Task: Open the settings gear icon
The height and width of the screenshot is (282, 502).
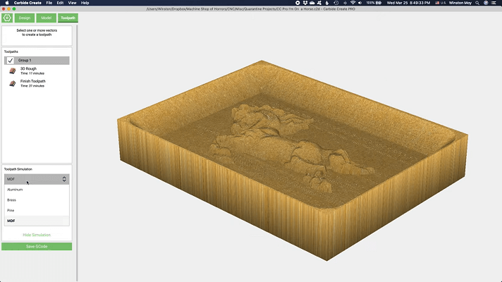Action: tap(7, 17)
